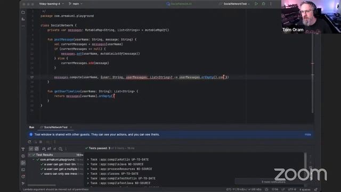The height and width of the screenshot is (192, 341).
Task: Toggle show passed tests filter
Action: click(31, 149)
